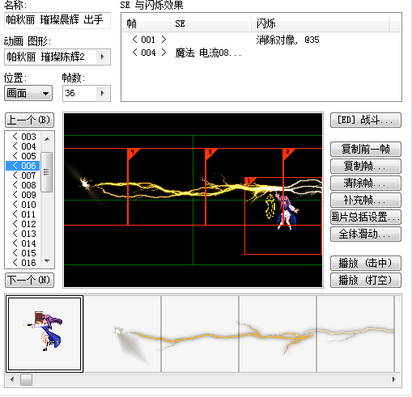Select frame 013 in the frame list

pos(23,234)
